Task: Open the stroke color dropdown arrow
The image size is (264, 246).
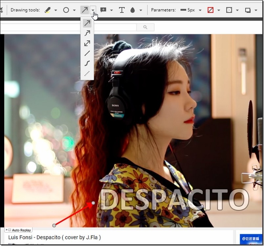Action: 219,10
